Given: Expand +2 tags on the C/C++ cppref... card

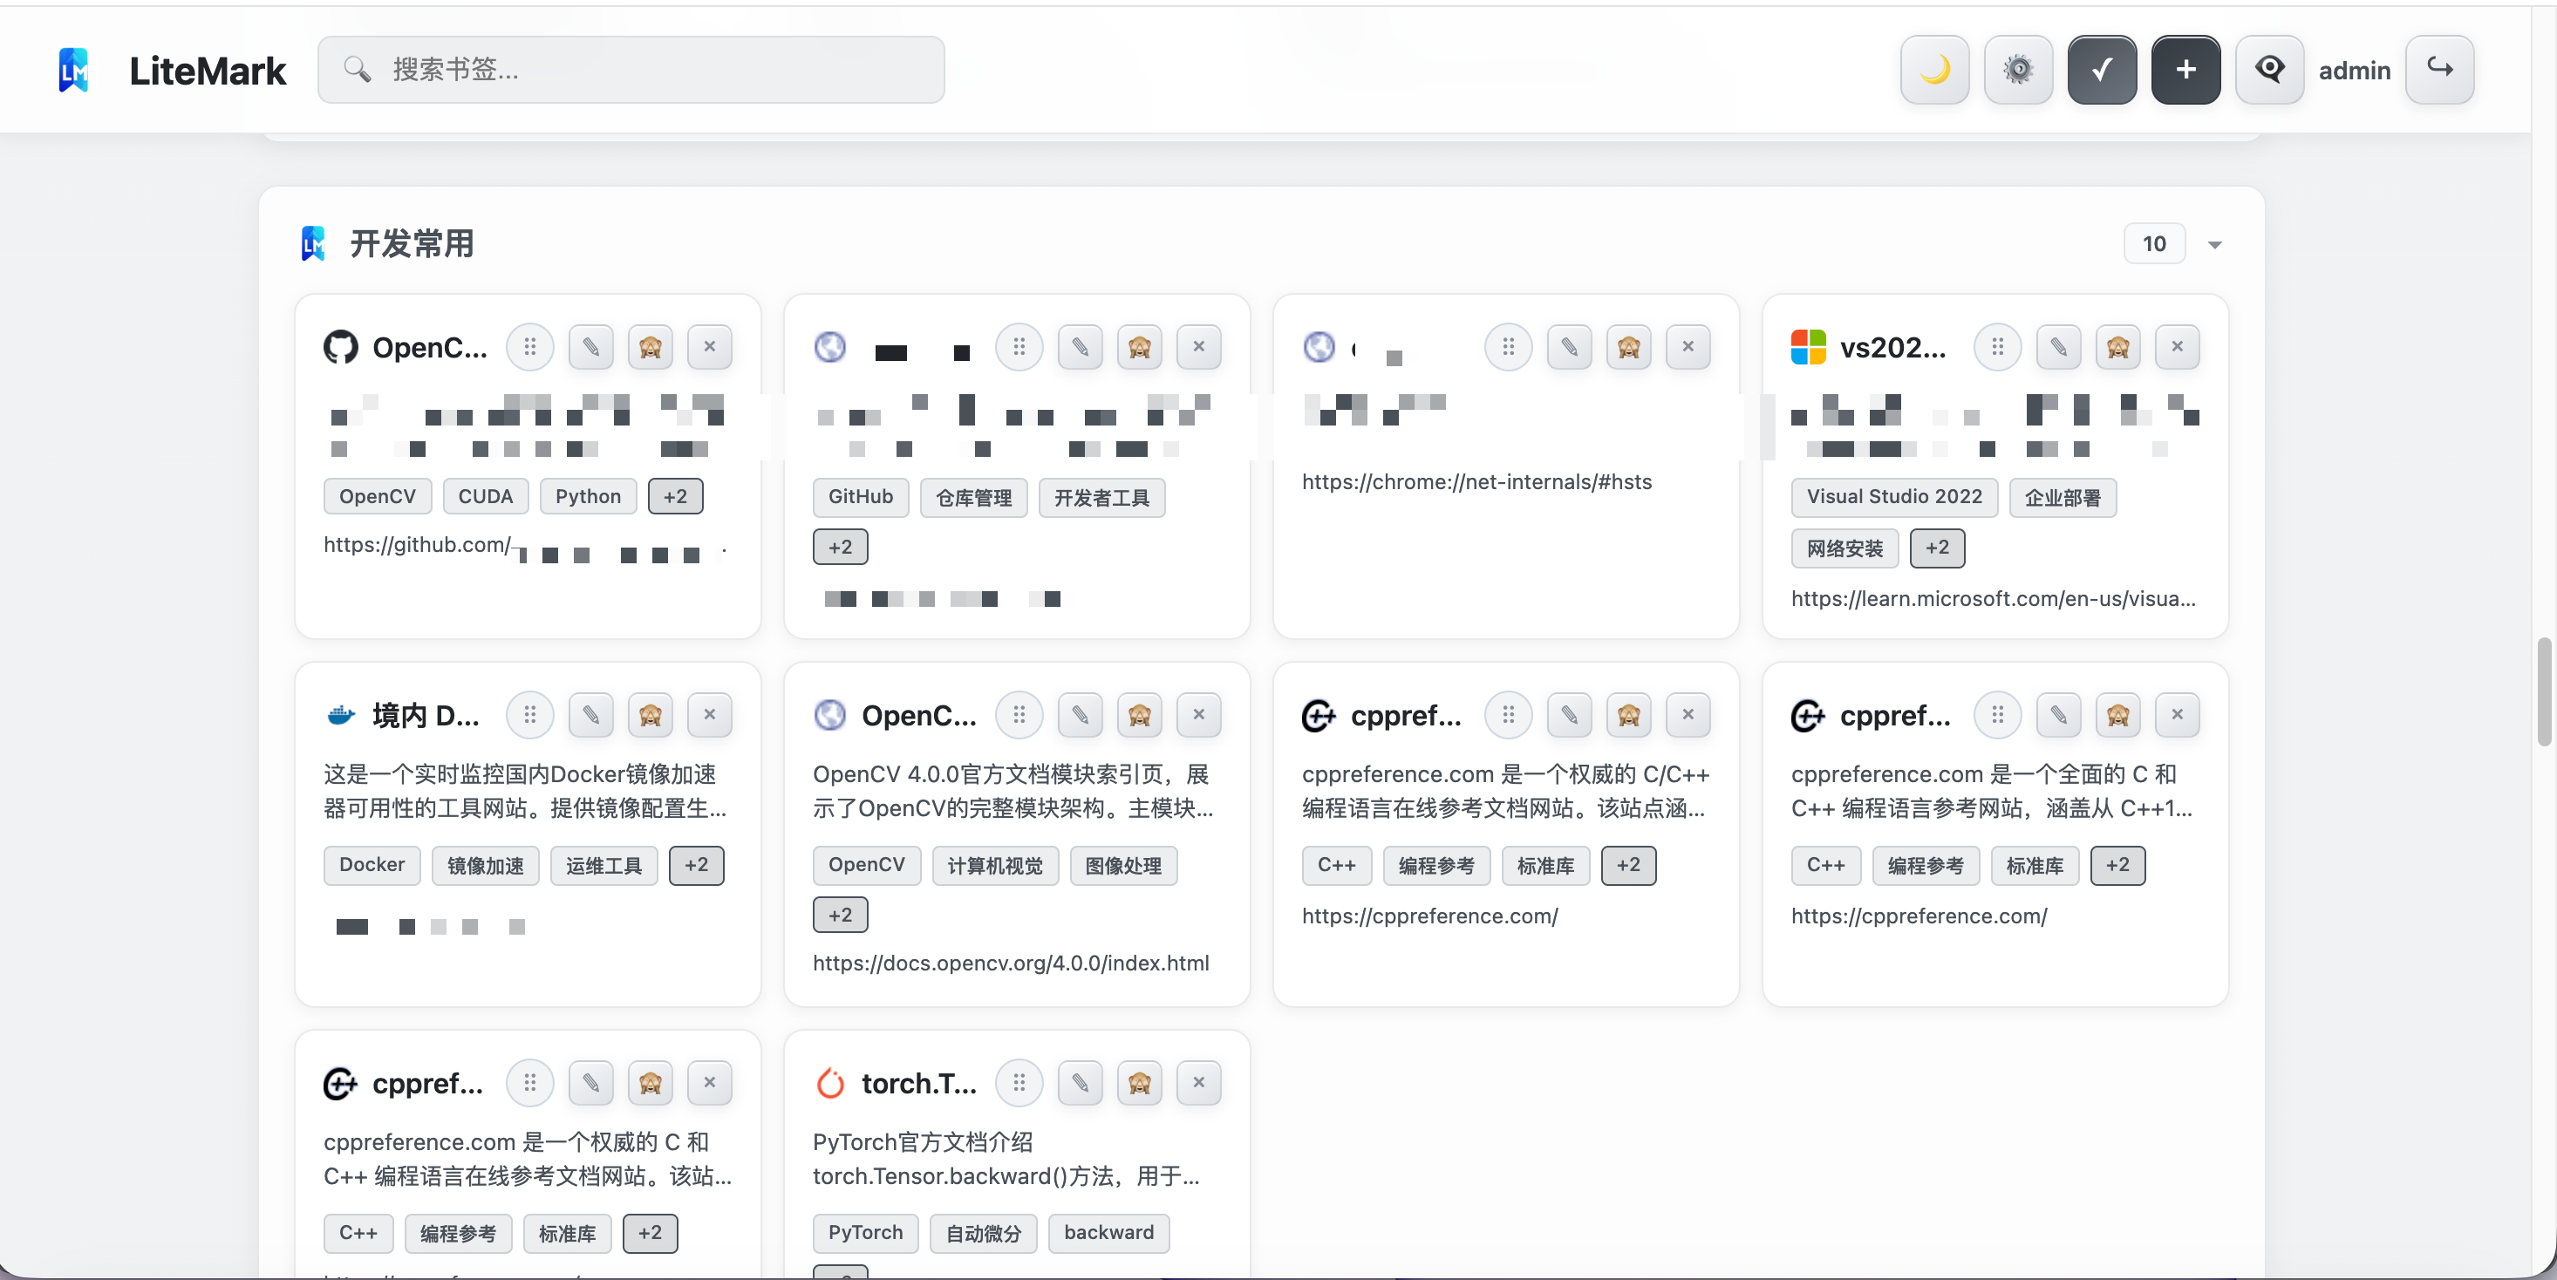Looking at the screenshot, I should pos(1628,865).
